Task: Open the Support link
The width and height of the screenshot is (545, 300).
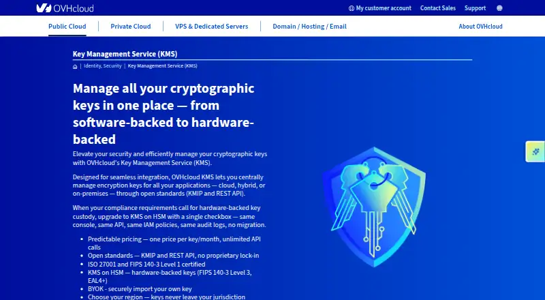Action: [475, 8]
